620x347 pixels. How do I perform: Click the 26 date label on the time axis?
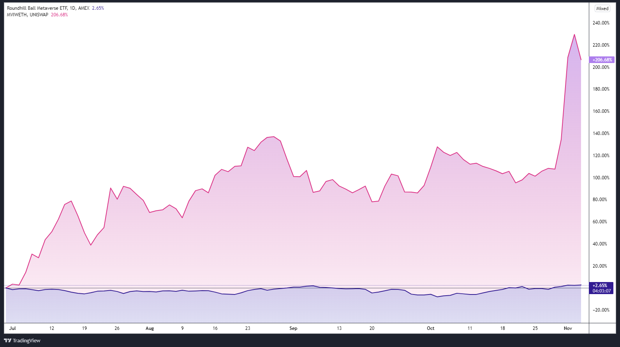coord(117,328)
